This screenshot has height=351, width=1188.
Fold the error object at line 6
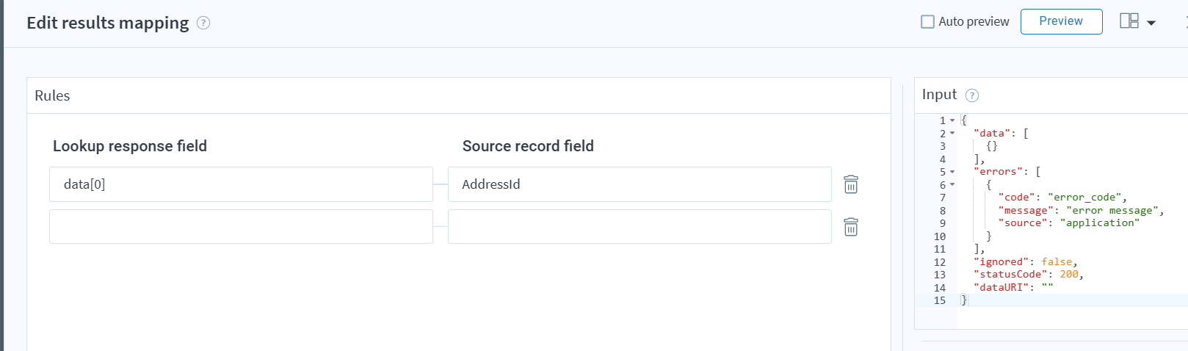tap(952, 185)
